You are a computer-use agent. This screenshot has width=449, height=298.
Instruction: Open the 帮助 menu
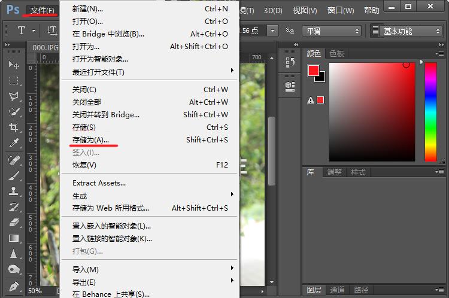[371, 11]
